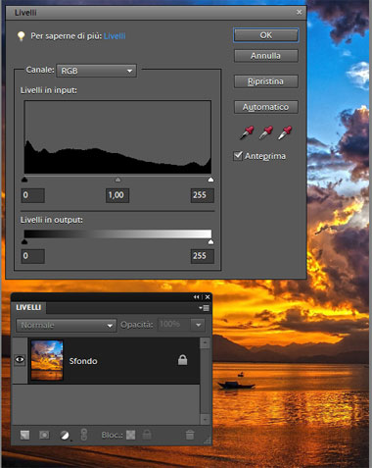Add a layer mask icon
This screenshot has height=468, width=372.
[x=44, y=435]
